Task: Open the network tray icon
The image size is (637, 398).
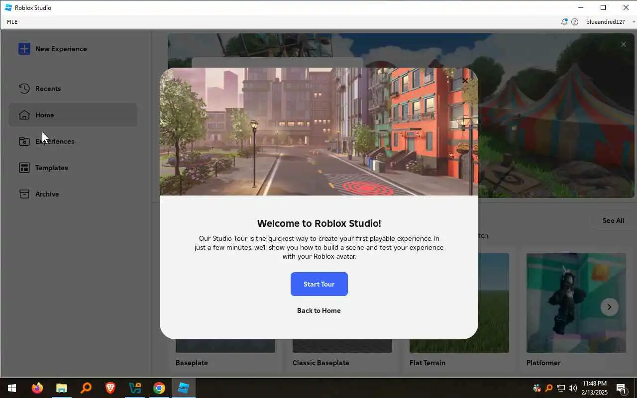Action: [561, 388]
